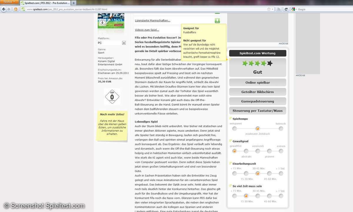Screen dimensions: 353x212
Task: Expand the Lizenzierte Mannschaften section
Action: pos(152,21)
